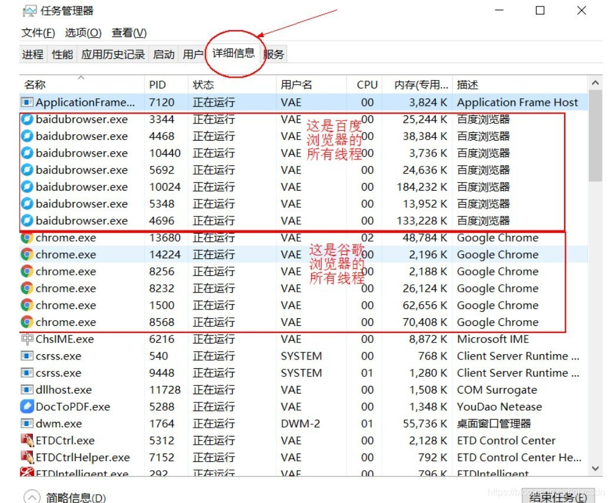Click user name DWM-2
This screenshot has width=610, height=503.
coord(301,423)
